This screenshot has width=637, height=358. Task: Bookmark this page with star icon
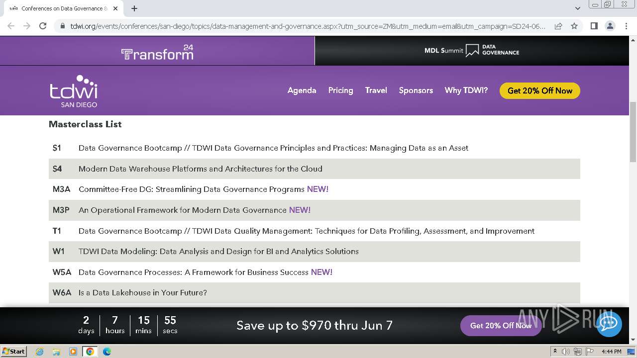(x=574, y=26)
